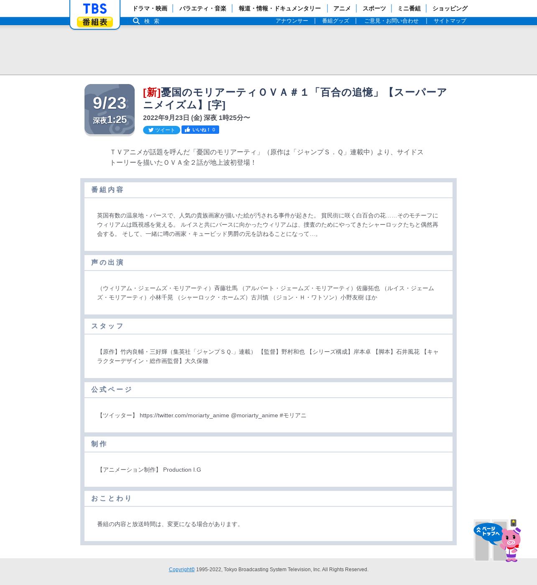Screen dimensions: 537x585
Task: Click the ＴＶアニメが話題を呼んだ summary text
Action: point(267,157)
